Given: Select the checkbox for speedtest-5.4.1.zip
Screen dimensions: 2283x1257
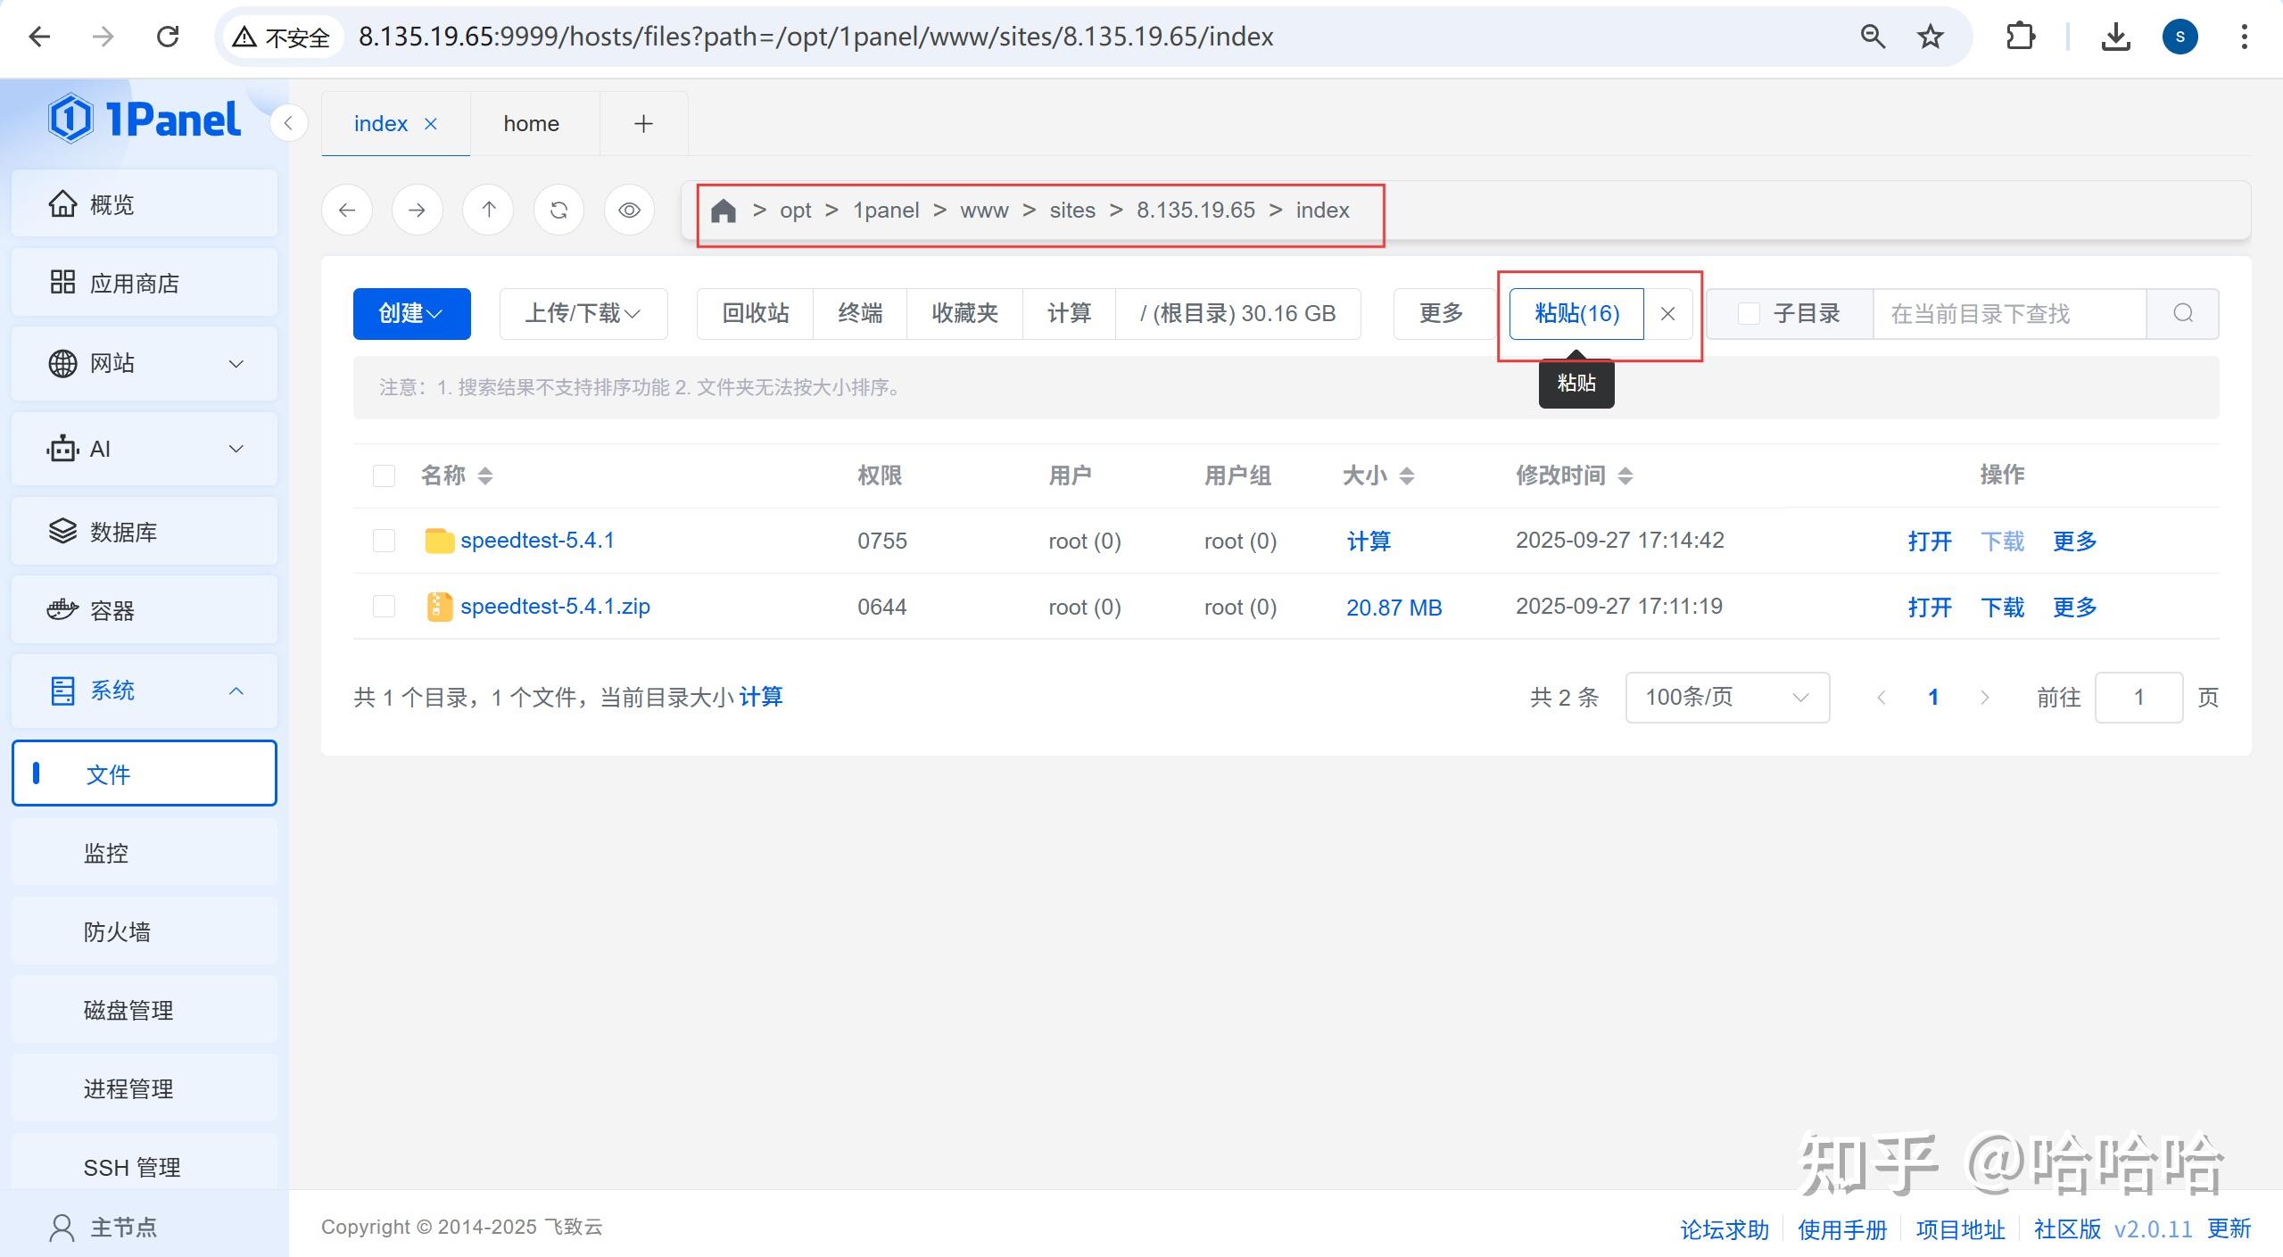Looking at the screenshot, I should click(x=384, y=607).
